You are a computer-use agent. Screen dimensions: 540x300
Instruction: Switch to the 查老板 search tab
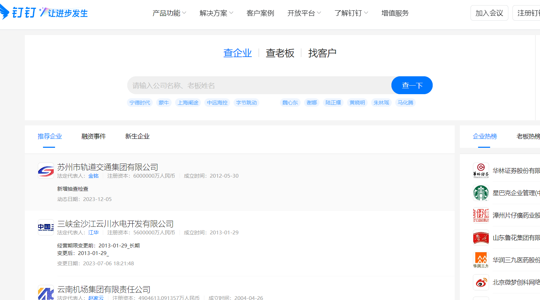(x=280, y=53)
